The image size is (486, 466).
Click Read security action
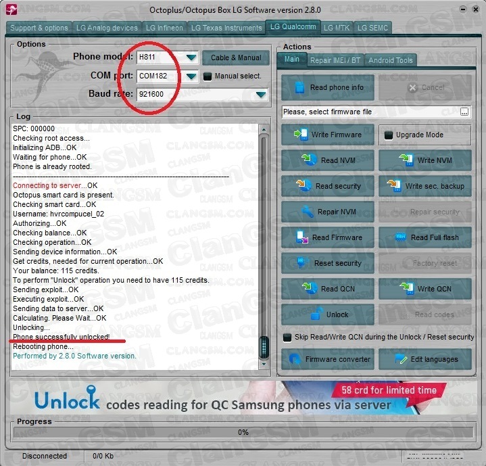tap(327, 186)
